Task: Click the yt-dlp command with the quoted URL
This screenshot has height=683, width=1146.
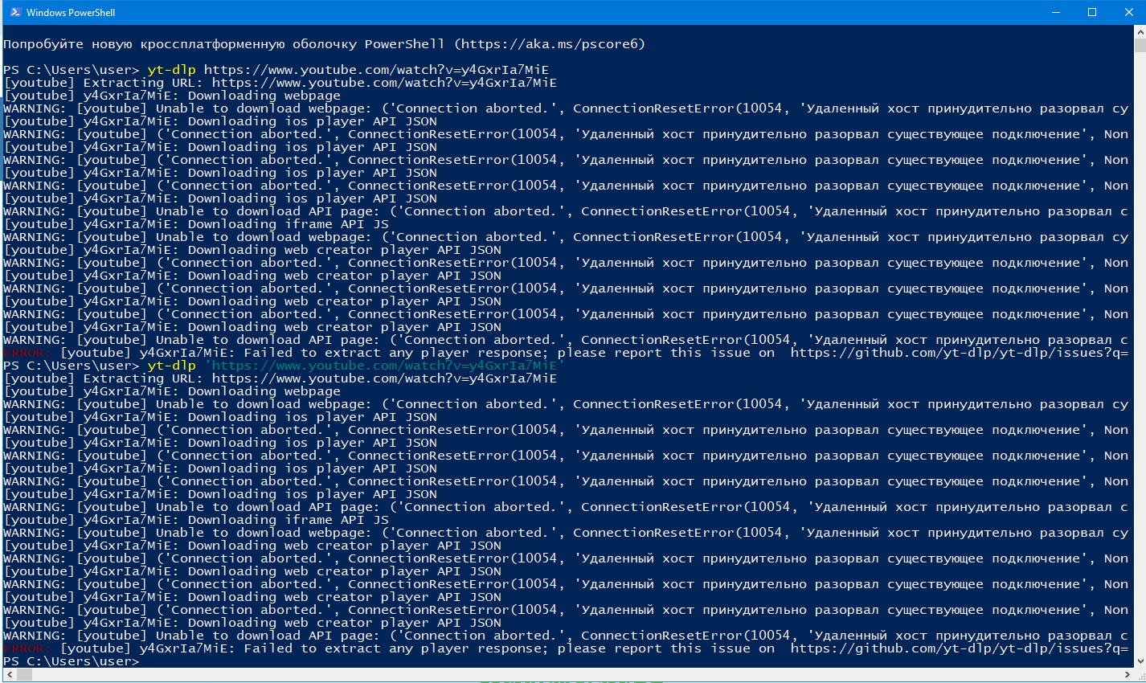Action: (x=356, y=366)
